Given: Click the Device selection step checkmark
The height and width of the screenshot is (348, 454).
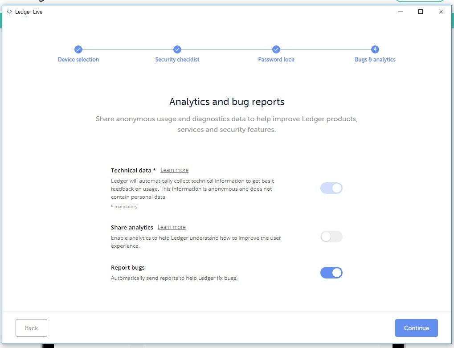Looking at the screenshot, I should point(78,49).
